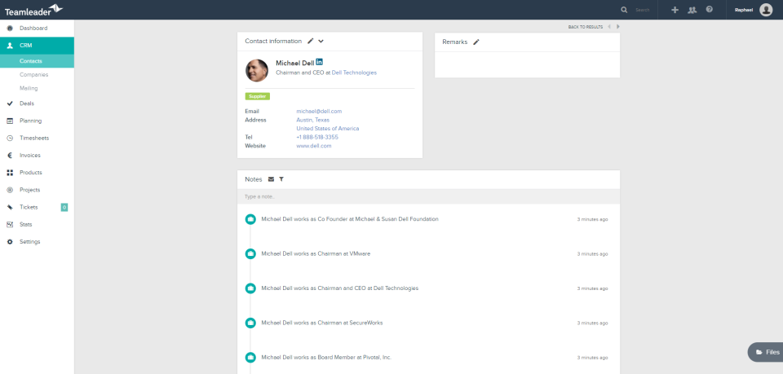Open Deals in the sidebar
The image size is (783, 374).
point(27,103)
